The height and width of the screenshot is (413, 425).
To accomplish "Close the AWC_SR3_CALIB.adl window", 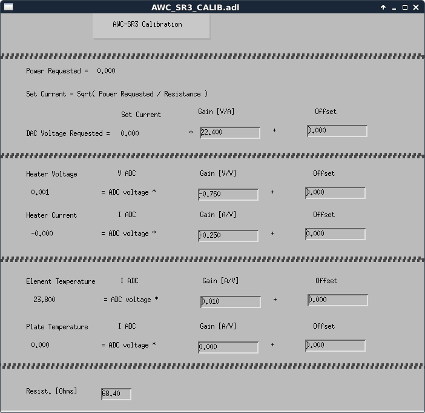I will coord(416,7).
